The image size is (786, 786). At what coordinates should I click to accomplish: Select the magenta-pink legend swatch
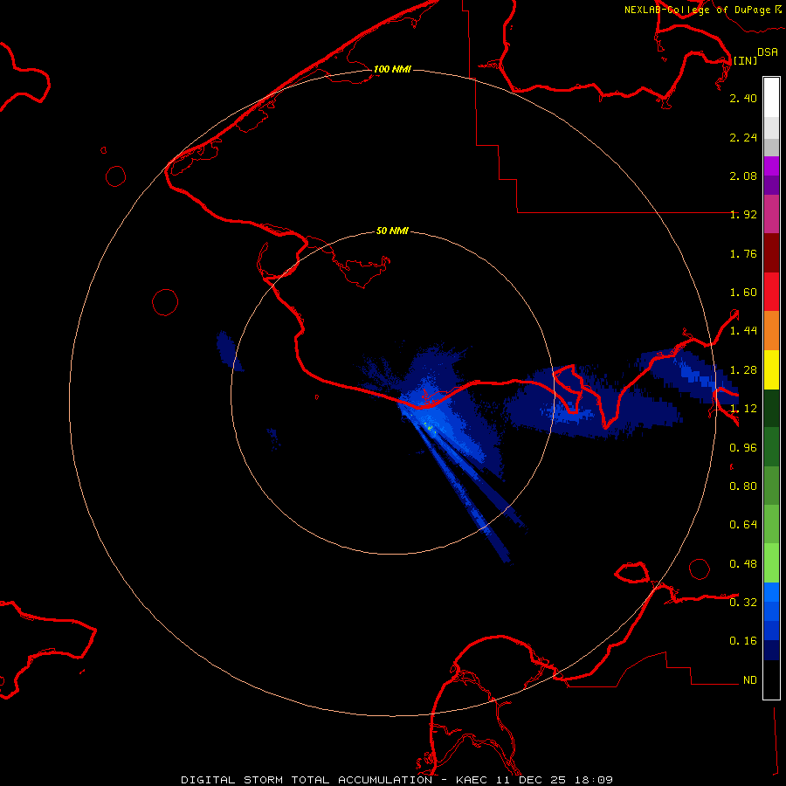(771, 214)
